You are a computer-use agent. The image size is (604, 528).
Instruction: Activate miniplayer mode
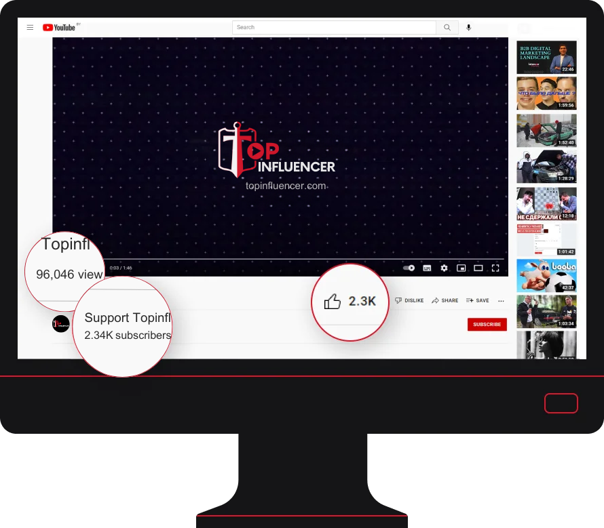[461, 268]
